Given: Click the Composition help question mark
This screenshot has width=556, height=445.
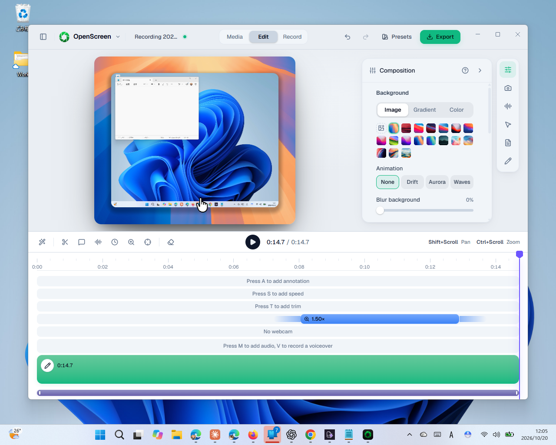Looking at the screenshot, I should [465, 70].
